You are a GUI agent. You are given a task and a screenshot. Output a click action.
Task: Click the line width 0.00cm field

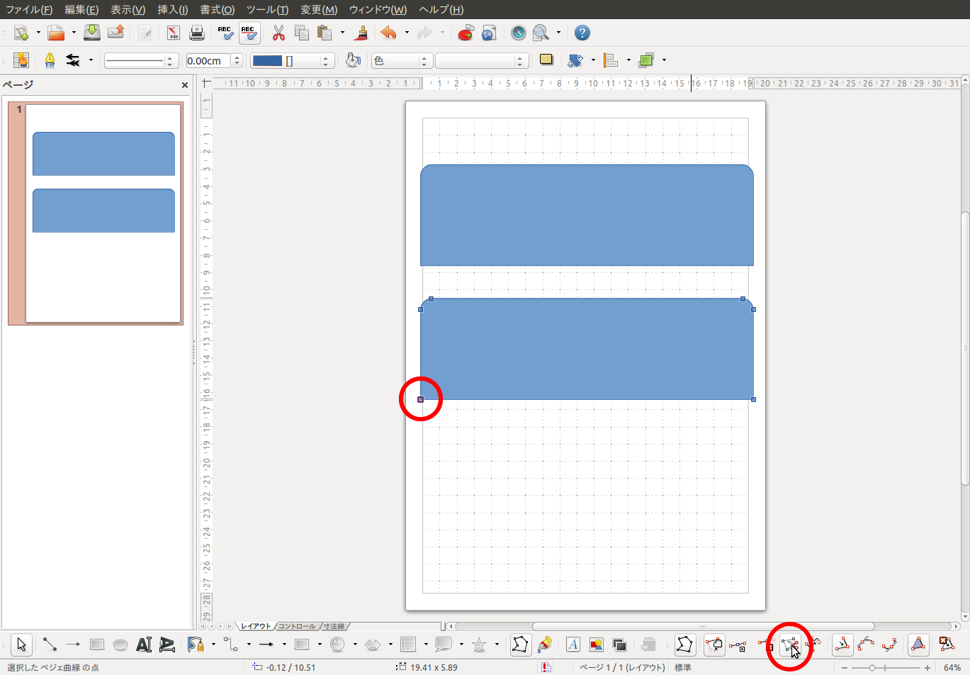pos(209,61)
